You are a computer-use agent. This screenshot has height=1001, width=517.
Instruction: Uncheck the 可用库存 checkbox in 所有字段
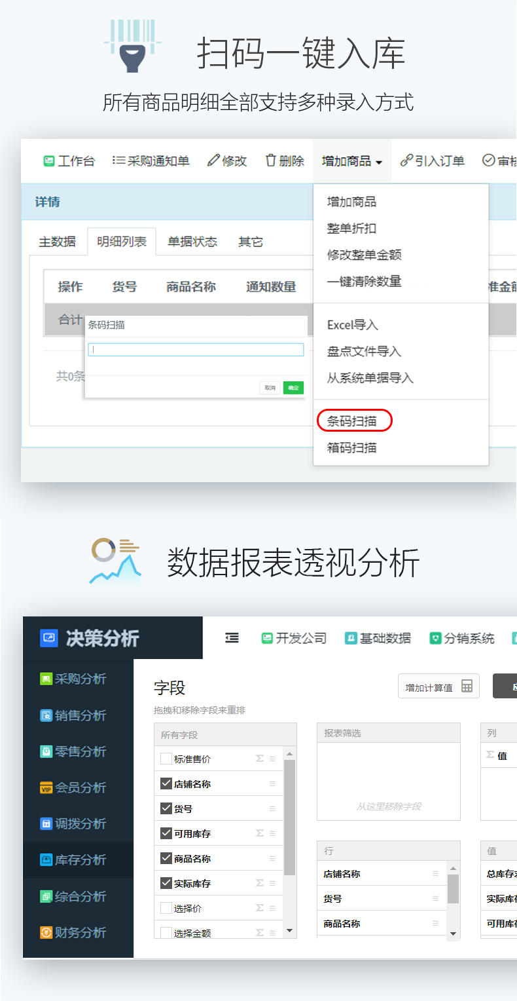point(166,833)
